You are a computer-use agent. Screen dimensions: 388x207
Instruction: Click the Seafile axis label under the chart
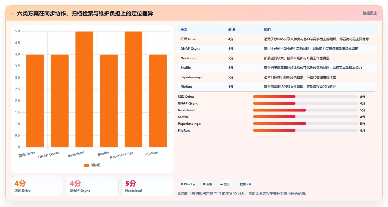[103, 153]
